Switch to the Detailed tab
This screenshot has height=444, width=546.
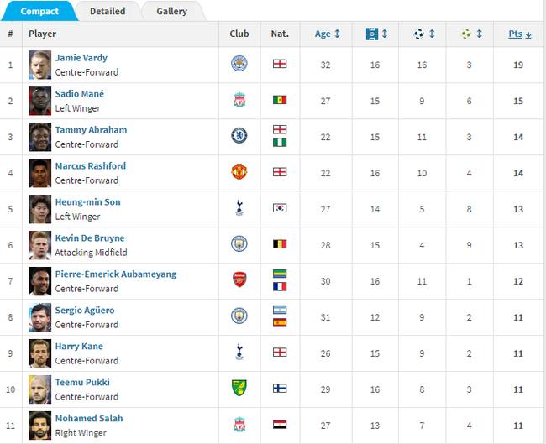pyautogui.click(x=108, y=11)
